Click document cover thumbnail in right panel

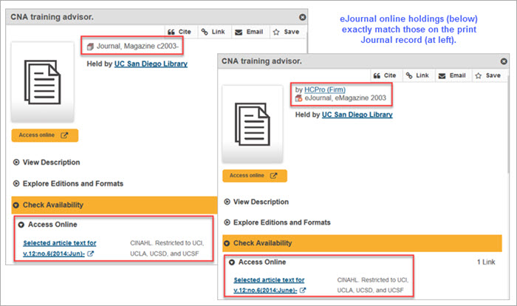253,123
